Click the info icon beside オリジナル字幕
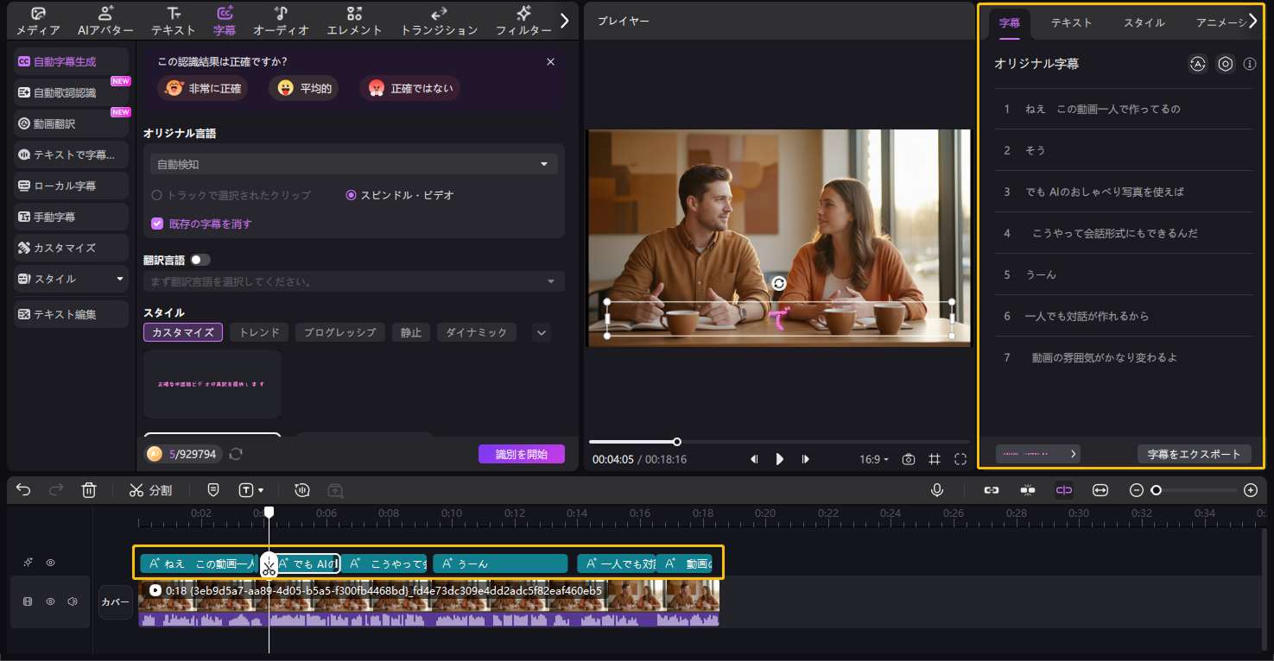 coord(1249,64)
